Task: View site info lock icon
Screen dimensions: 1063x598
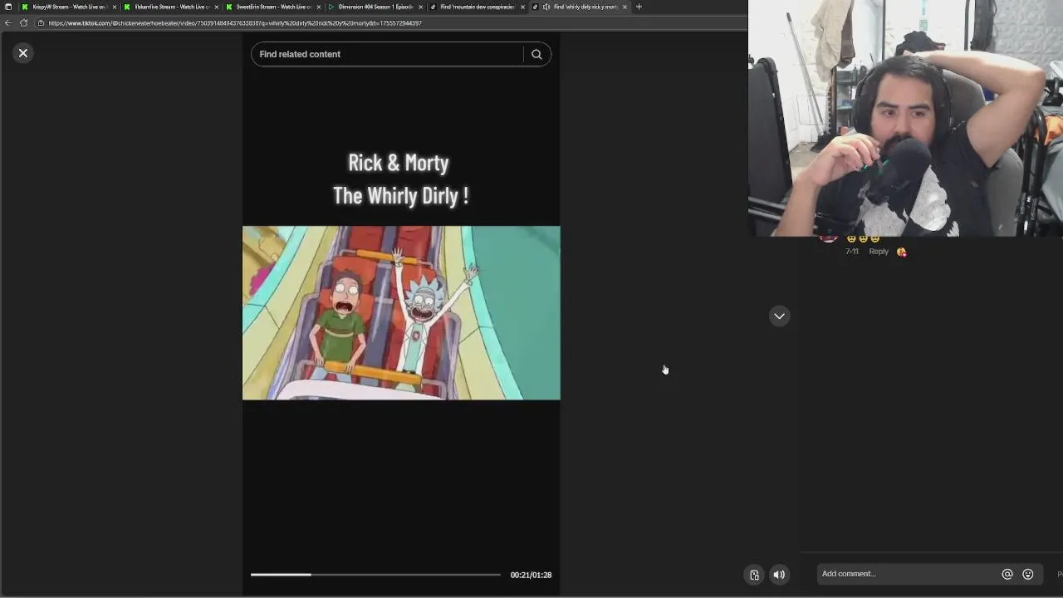Action: (x=41, y=23)
